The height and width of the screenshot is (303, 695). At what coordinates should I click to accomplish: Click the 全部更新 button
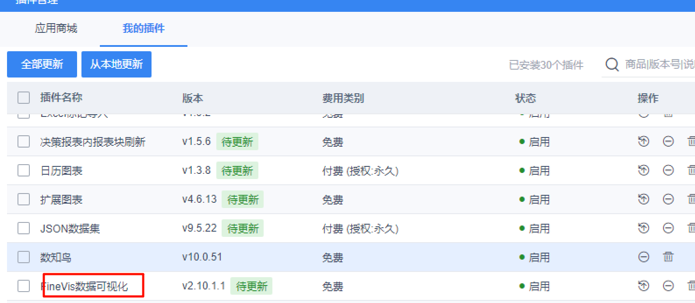42,64
